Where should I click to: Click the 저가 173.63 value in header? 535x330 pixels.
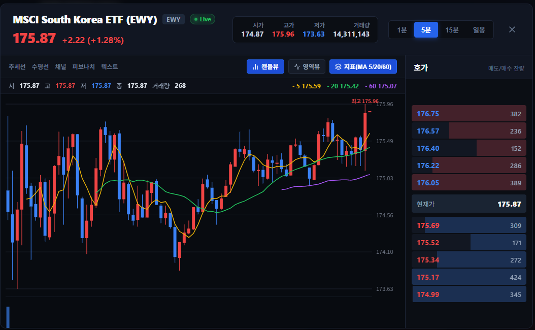click(x=313, y=34)
